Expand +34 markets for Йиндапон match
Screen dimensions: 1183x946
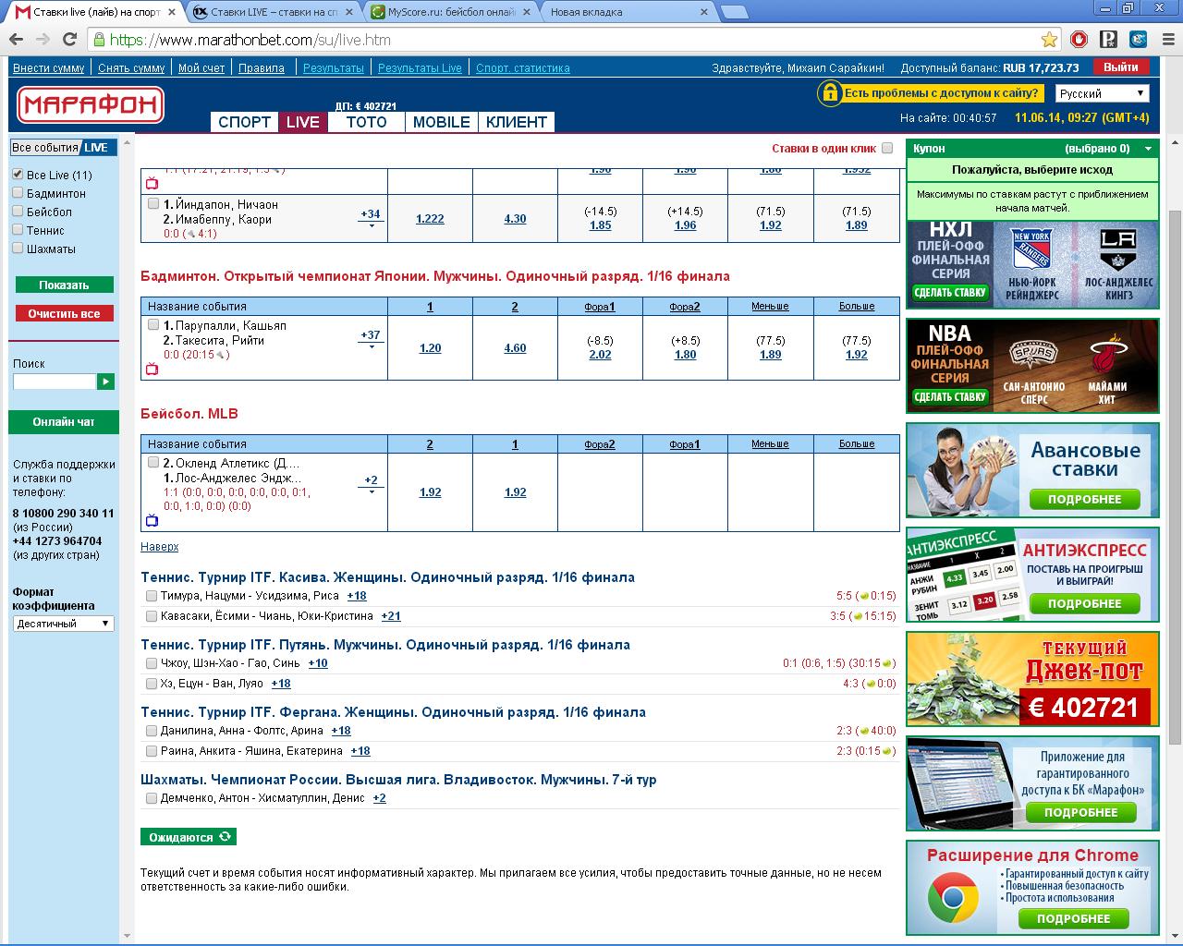pos(371,217)
